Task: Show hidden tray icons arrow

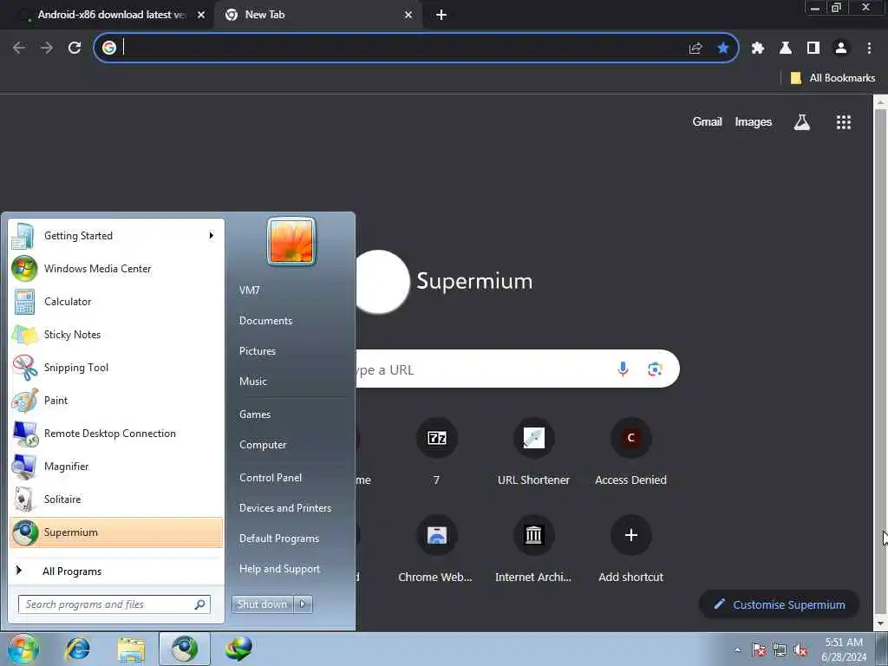Action: 737,650
